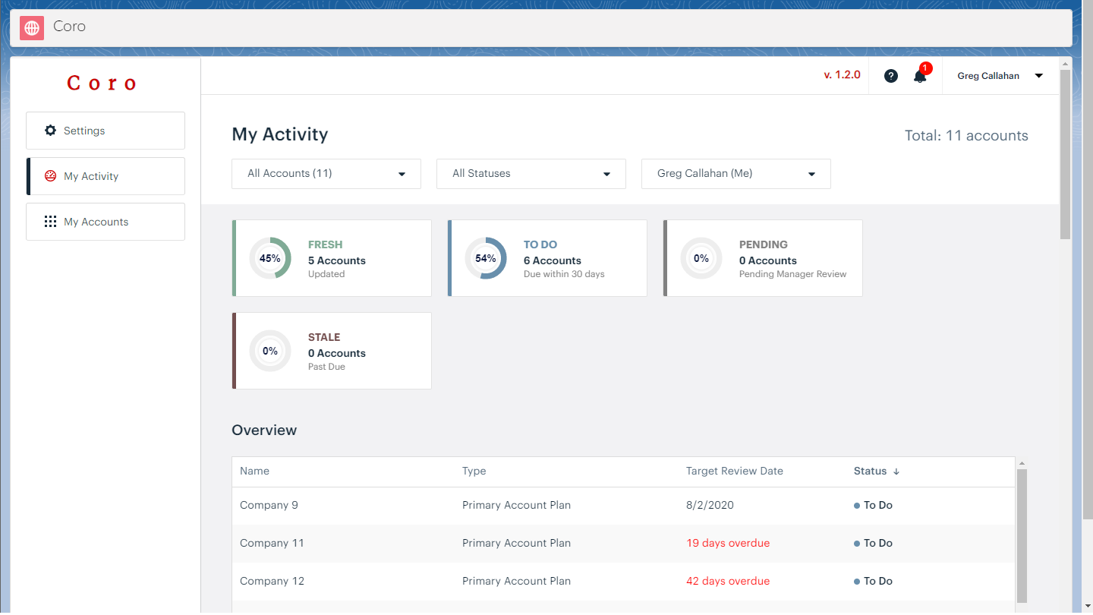This screenshot has width=1093, height=615.
Task: Expand the Greg Callahan (Me) owner filter
Action: pyautogui.click(x=736, y=174)
